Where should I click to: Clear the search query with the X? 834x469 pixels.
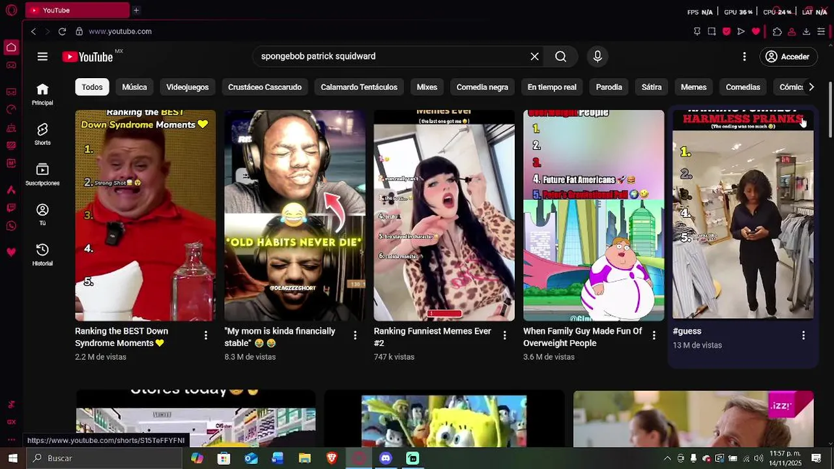pyautogui.click(x=534, y=57)
